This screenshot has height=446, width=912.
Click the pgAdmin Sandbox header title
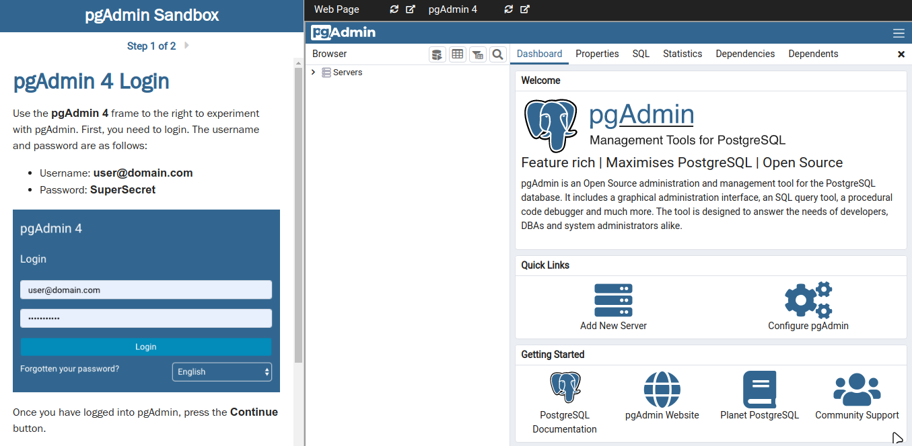coord(151,15)
